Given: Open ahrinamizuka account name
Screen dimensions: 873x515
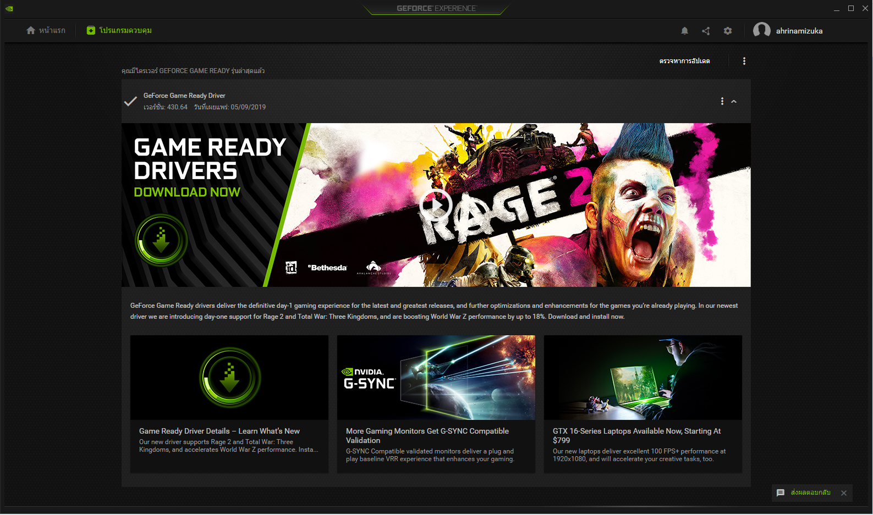Looking at the screenshot, I should point(799,31).
